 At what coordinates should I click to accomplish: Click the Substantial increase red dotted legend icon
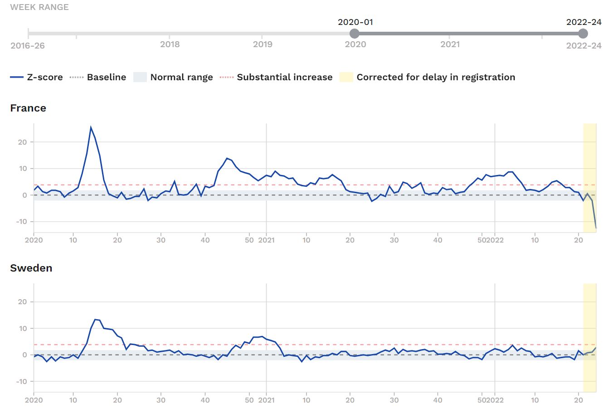226,78
